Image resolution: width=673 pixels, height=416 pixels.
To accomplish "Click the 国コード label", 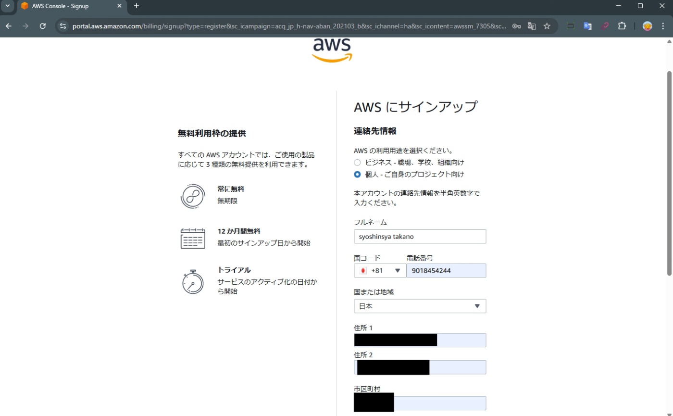I will pos(367,258).
